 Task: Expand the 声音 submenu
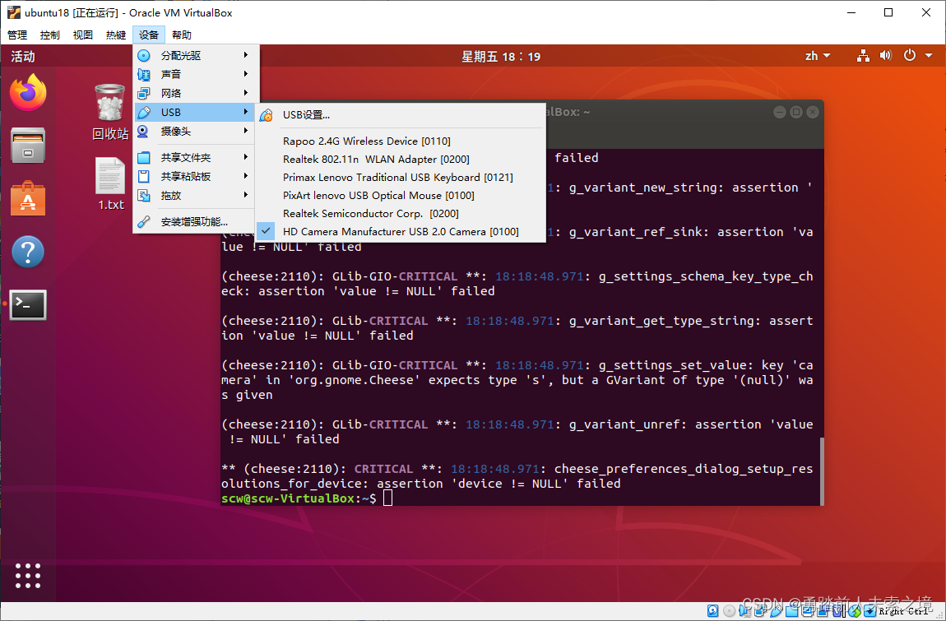click(x=196, y=74)
